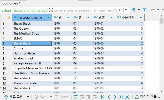The image size is (164, 100).
Task: Click The Meatball Shop cell
Action: (x=32, y=34)
